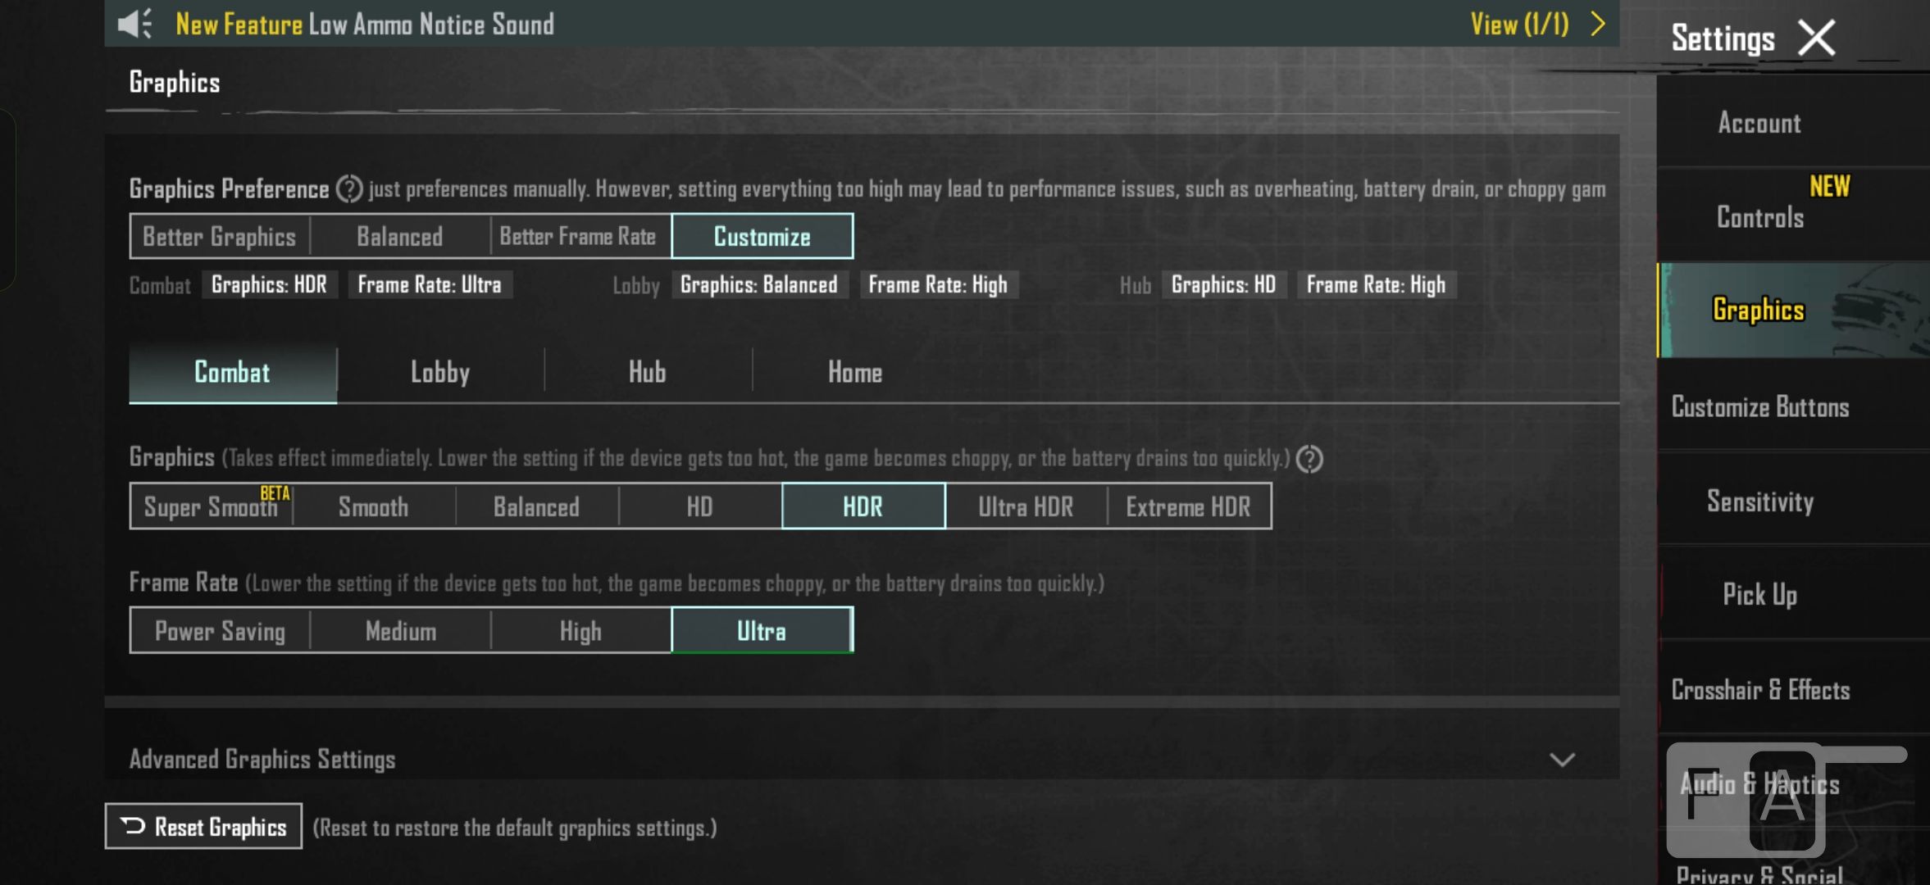Switch to the Hub tab
The image size is (1930, 885).
coord(648,373)
